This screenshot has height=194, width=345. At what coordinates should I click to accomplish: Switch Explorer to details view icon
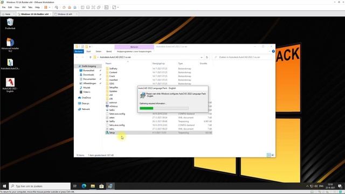268,155
